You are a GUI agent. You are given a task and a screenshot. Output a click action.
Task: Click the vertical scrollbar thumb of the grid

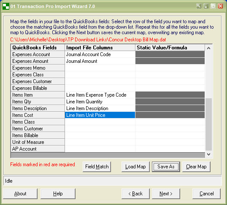coord(208,124)
